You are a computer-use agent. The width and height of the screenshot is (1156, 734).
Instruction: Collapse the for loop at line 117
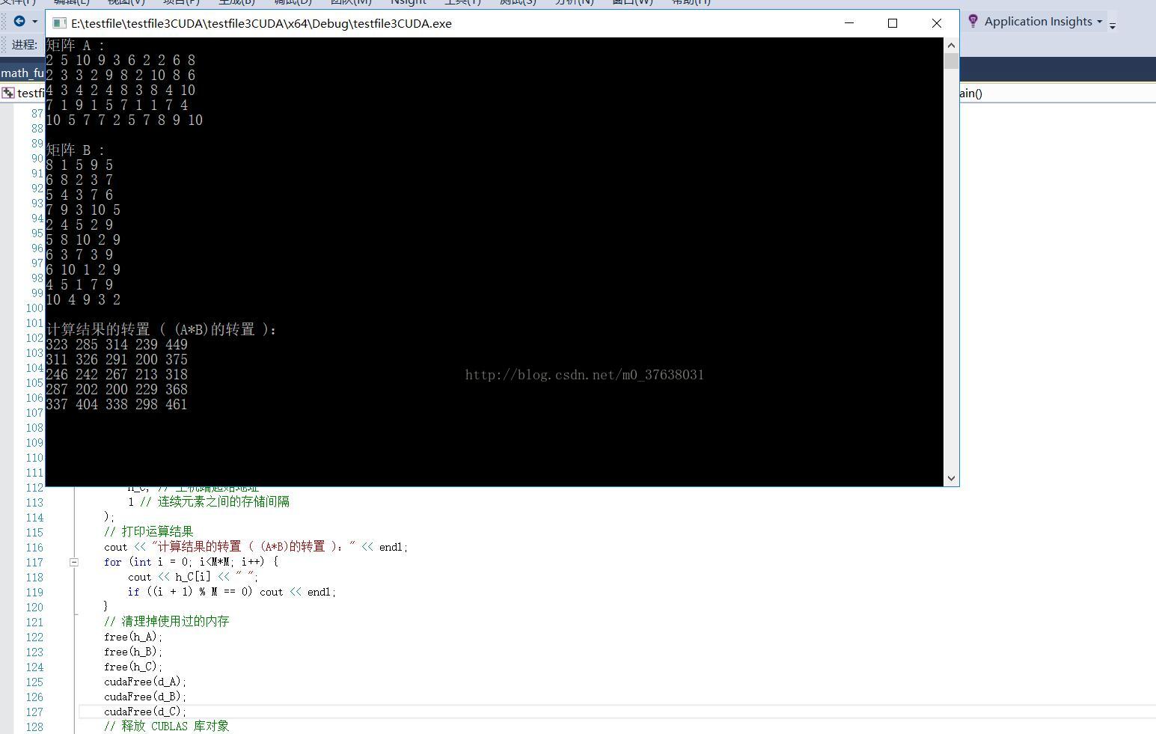click(x=74, y=562)
